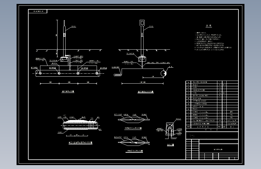Click the rightmost connection circle on the horizontal pipe

(97, 73)
